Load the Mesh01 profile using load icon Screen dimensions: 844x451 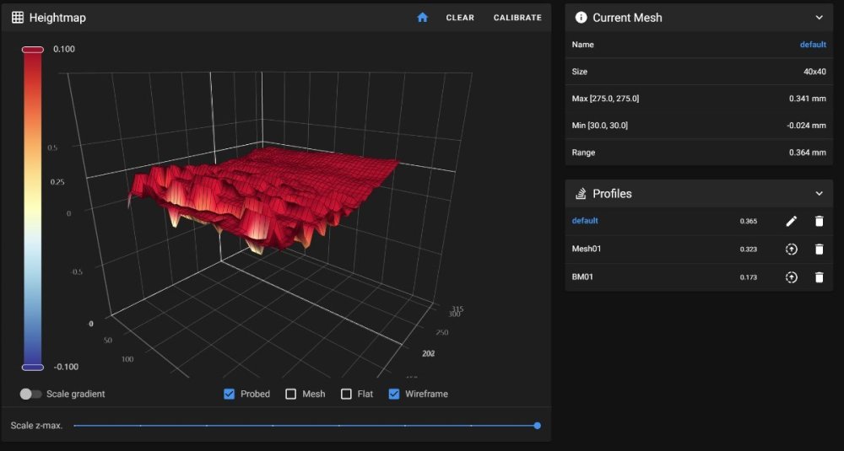coord(792,249)
